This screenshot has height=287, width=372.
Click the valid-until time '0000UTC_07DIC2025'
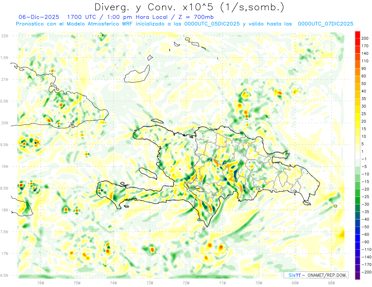(325, 24)
